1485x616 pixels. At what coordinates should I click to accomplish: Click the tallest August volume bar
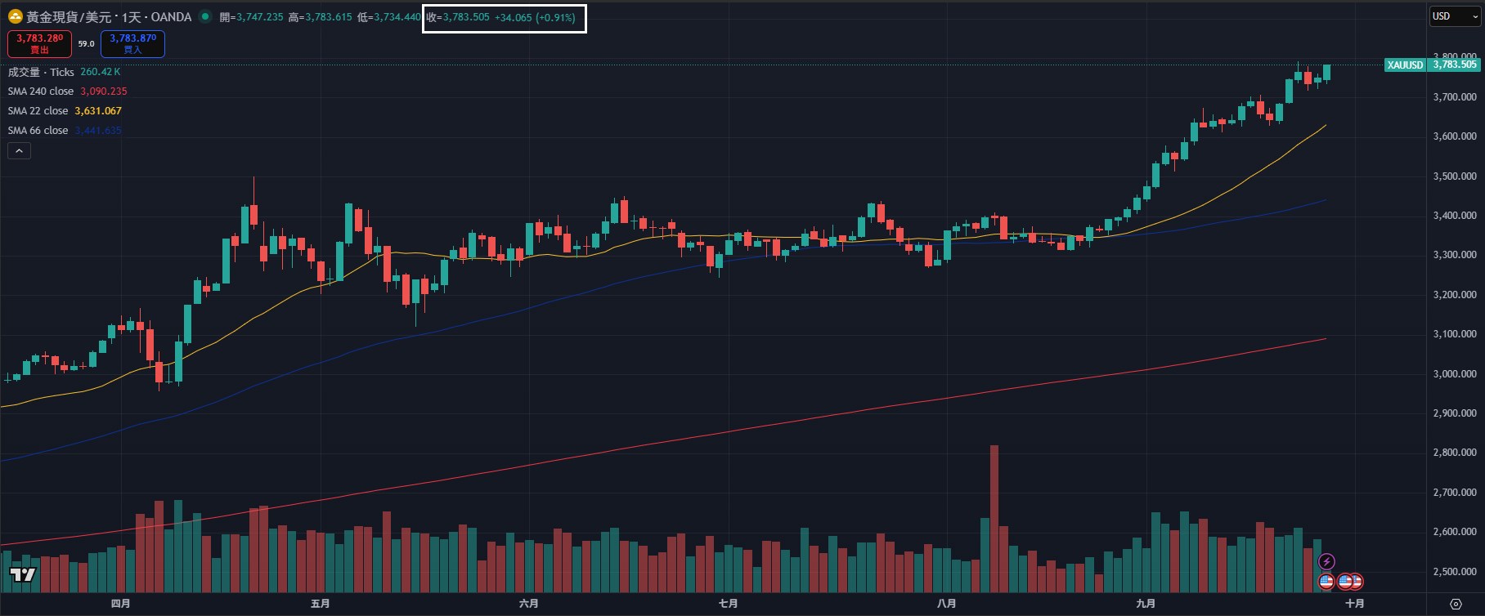tap(994, 518)
